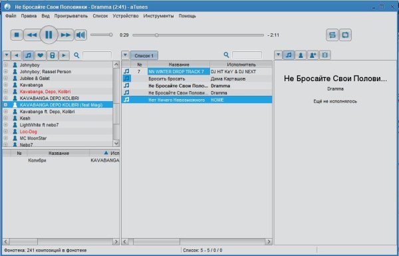Expand the Loc-Dog artist node
Screen dimensions: 399x256
(5, 131)
